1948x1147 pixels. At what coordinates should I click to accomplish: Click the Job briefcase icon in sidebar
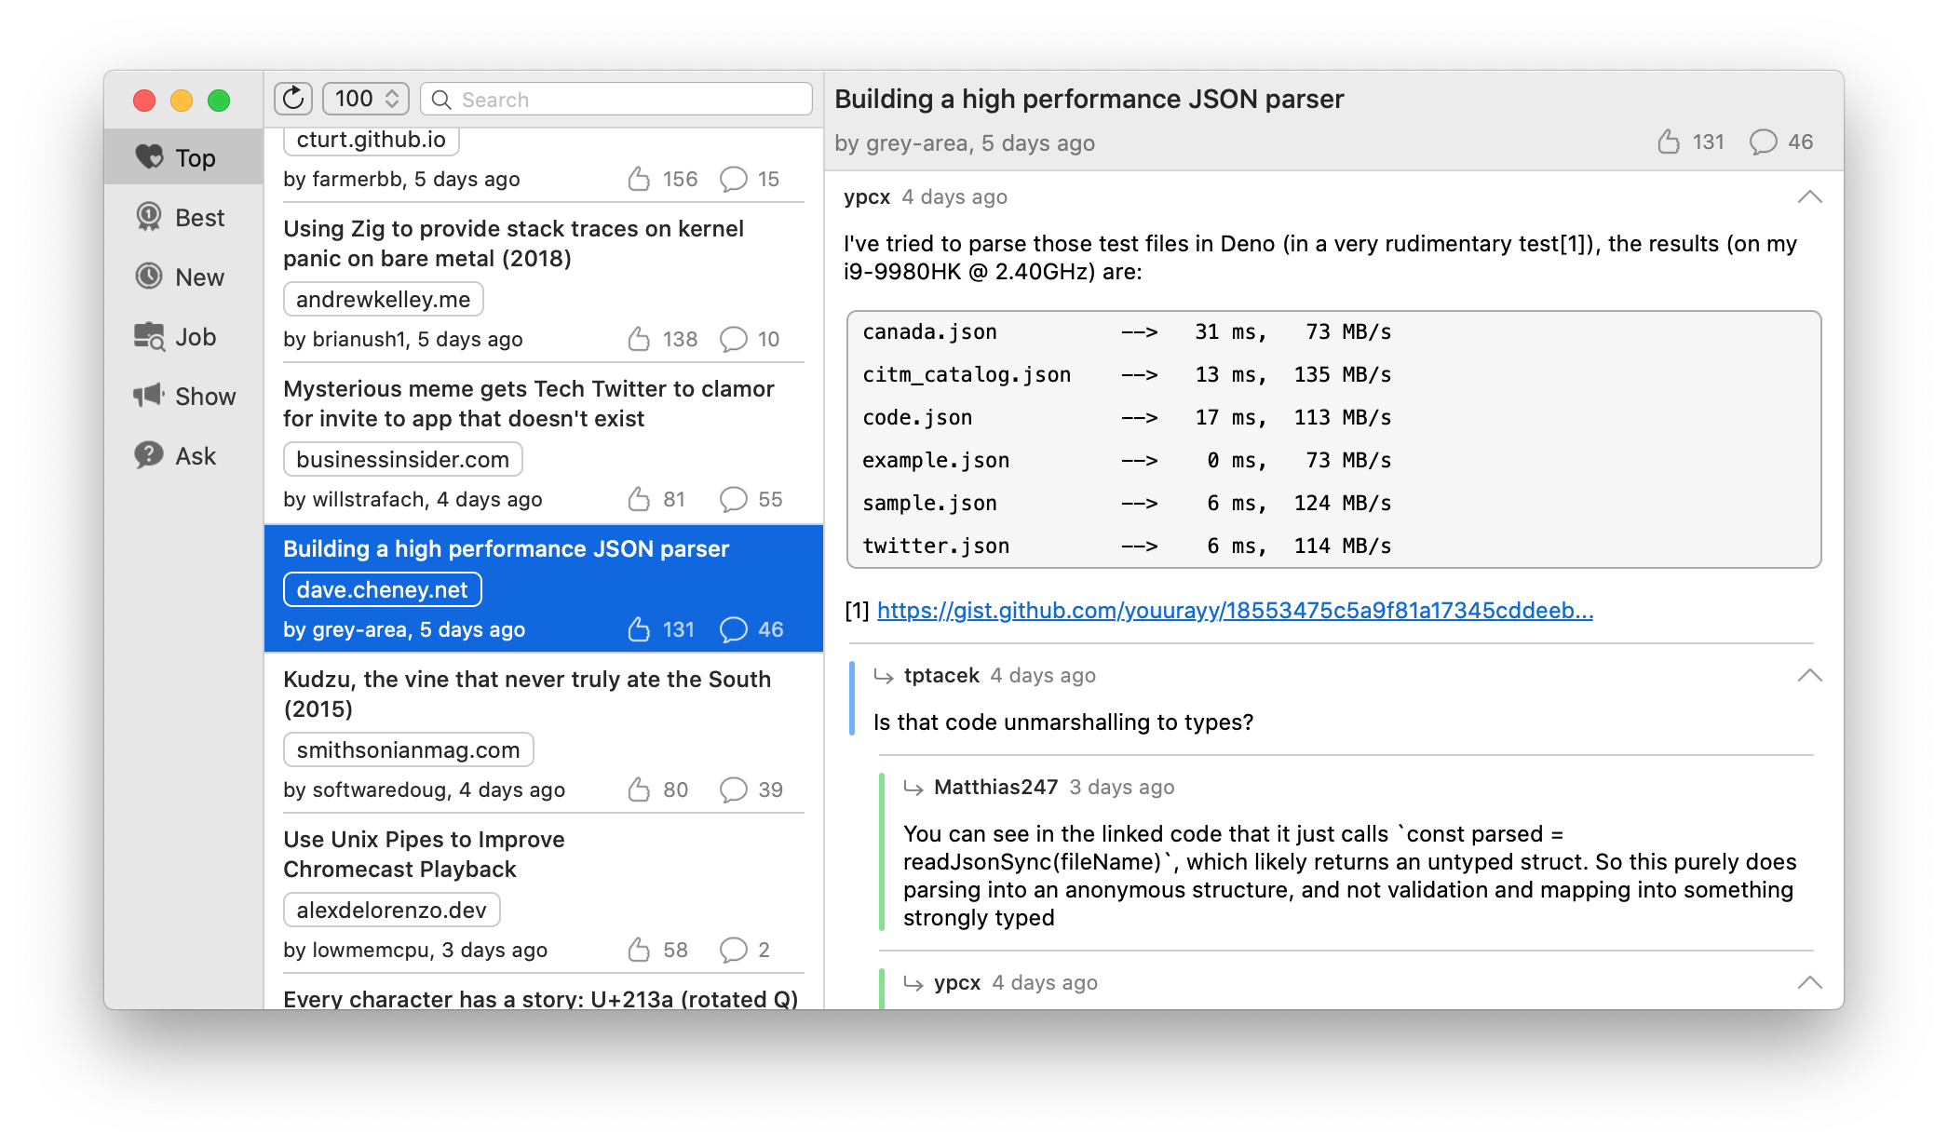[x=149, y=336]
